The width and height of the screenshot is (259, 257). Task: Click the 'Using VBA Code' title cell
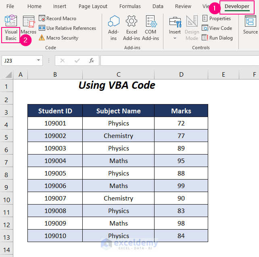pos(117,86)
